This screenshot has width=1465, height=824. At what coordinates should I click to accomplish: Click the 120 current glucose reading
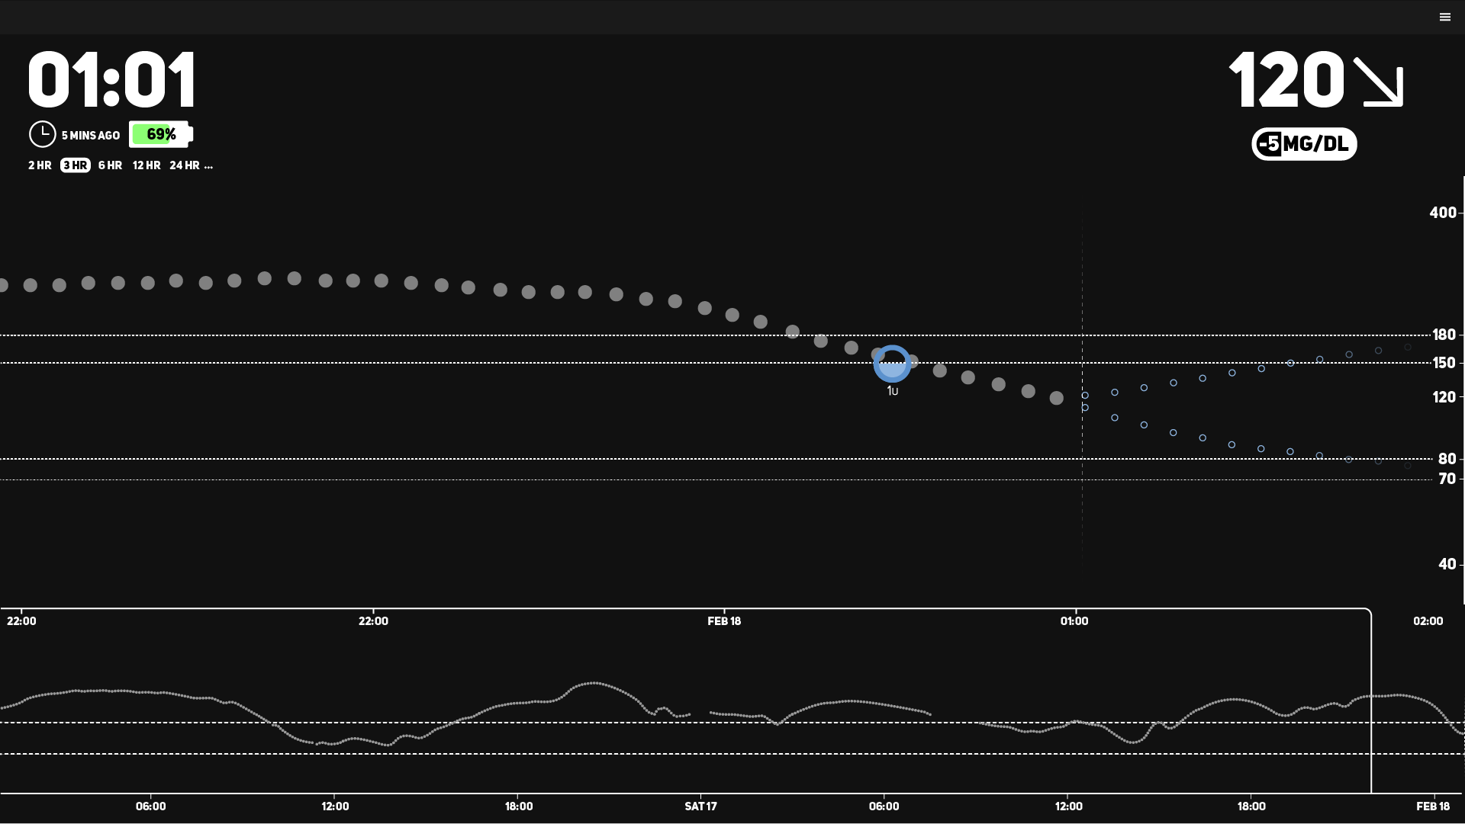tap(1286, 80)
